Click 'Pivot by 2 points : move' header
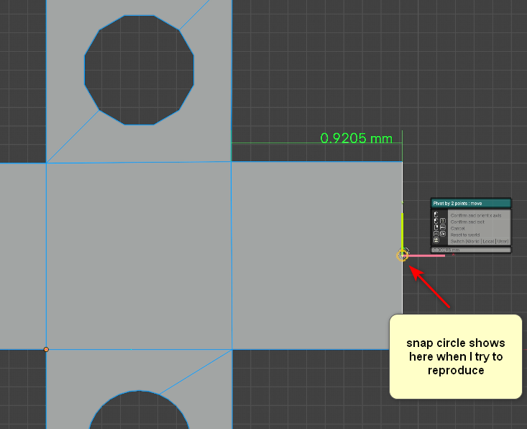The image size is (527, 429). (470, 203)
